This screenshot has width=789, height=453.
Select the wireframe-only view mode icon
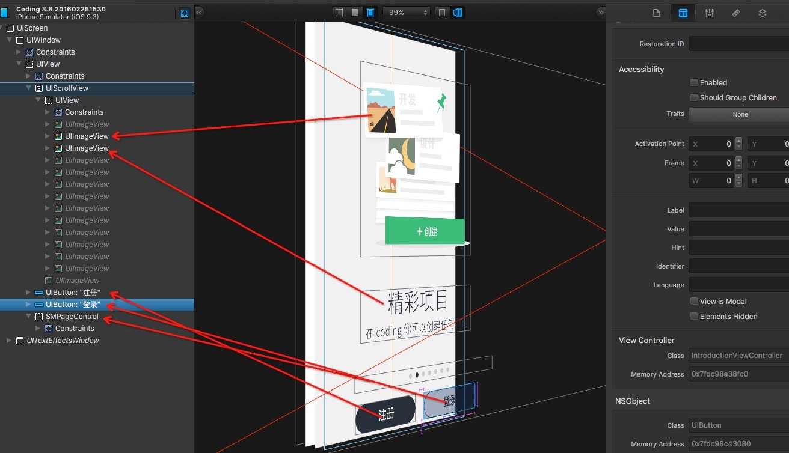(340, 12)
